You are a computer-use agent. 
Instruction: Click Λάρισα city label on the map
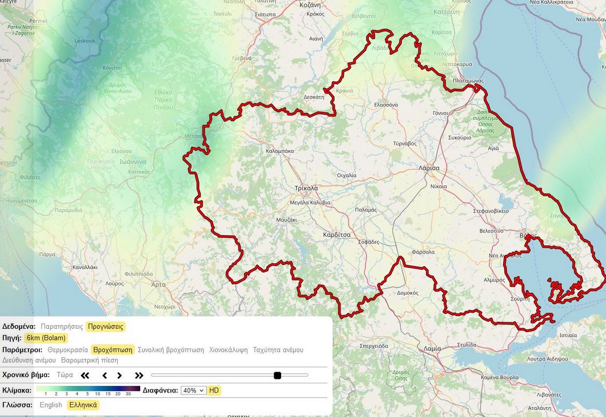(429, 168)
